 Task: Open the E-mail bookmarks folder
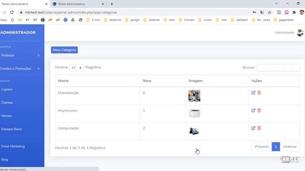pyautogui.click(x=93, y=20)
